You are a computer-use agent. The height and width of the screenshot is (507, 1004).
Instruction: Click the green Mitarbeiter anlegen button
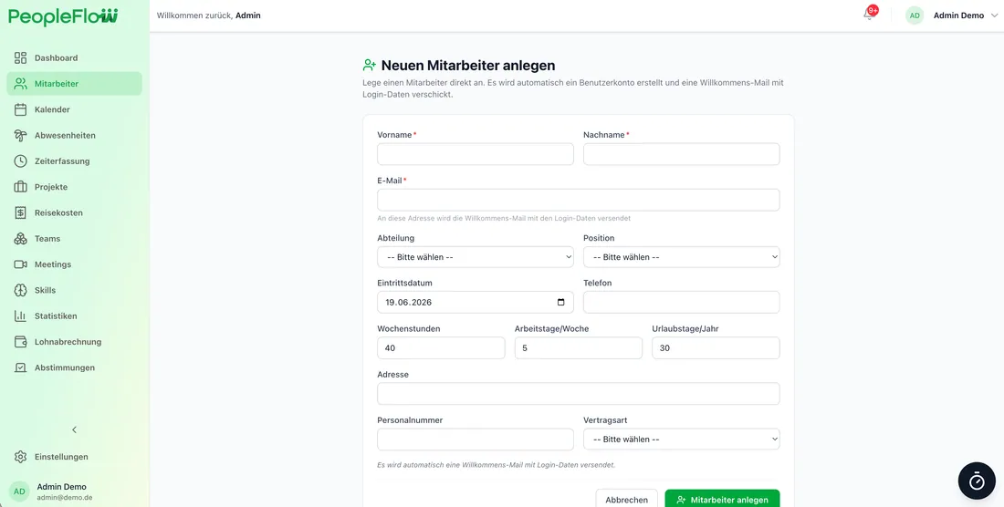point(722,500)
